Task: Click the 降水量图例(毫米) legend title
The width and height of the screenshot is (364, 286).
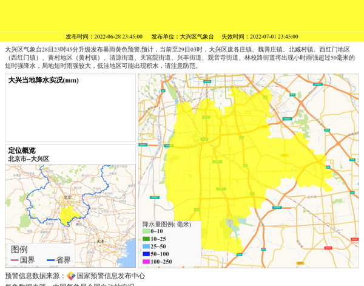Action: [167, 224]
